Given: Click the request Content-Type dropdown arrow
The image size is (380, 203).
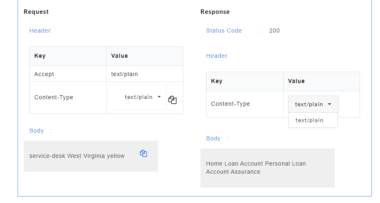Looking at the screenshot, I should tap(159, 97).
